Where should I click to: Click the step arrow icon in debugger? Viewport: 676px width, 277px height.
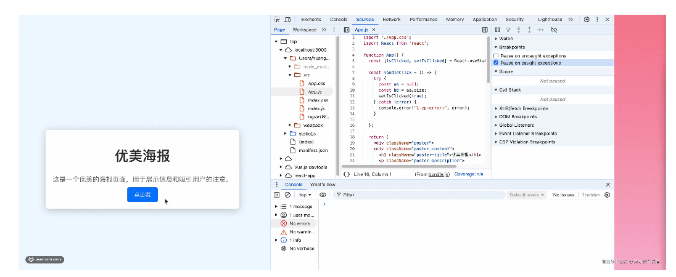(x=540, y=30)
